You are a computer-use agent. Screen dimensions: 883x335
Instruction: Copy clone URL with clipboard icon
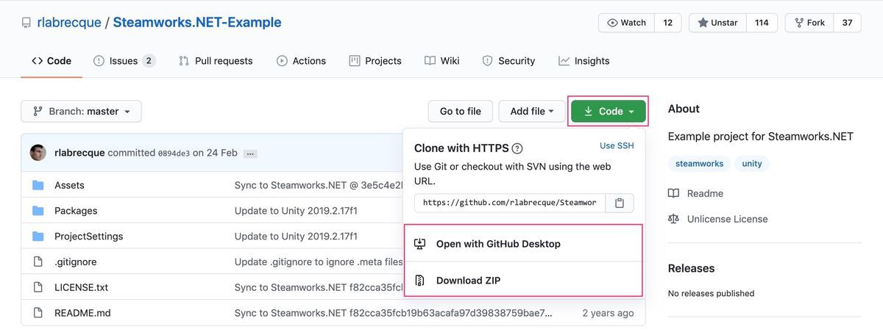[620, 203]
